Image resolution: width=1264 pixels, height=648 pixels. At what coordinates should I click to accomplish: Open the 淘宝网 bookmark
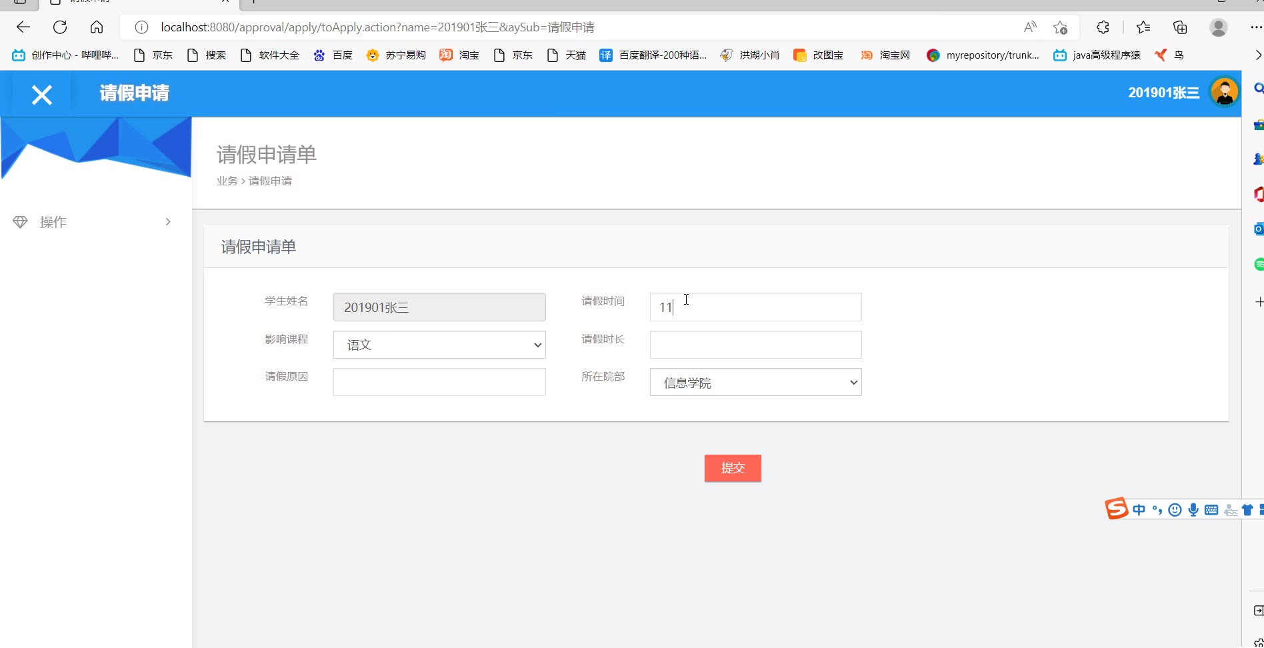click(x=885, y=55)
